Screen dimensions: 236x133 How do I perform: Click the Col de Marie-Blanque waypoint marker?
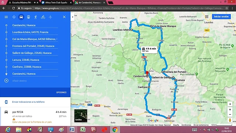151,26
